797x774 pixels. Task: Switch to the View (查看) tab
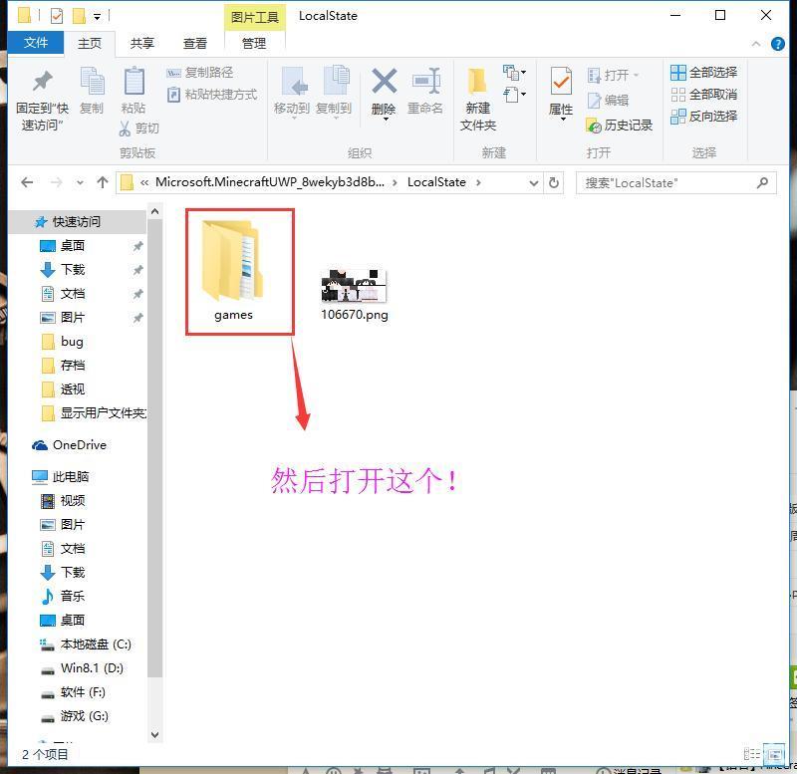coord(194,43)
